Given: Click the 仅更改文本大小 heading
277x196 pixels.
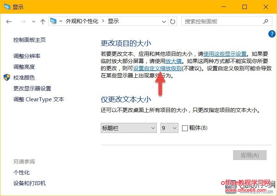Looking at the screenshot, I should 126,99.
